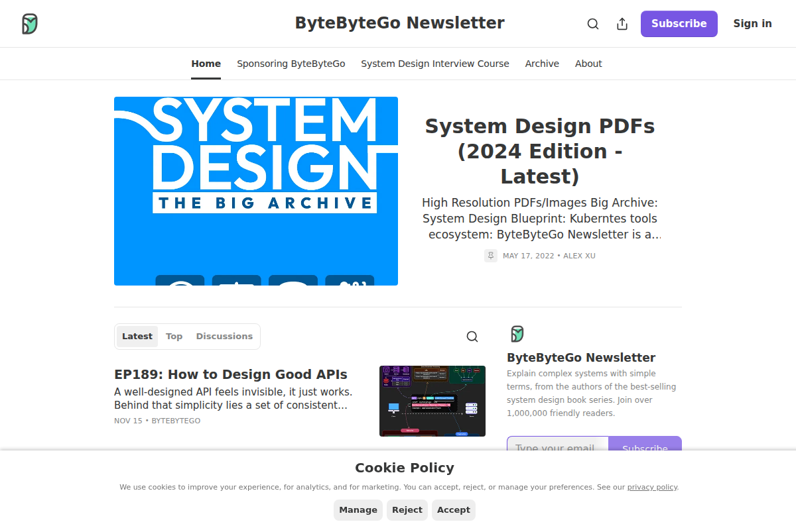The height and width of the screenshot is (530, 796).
Task: Click the pin icon beside May 17, 2022
Action: click(x=490, y=255)
